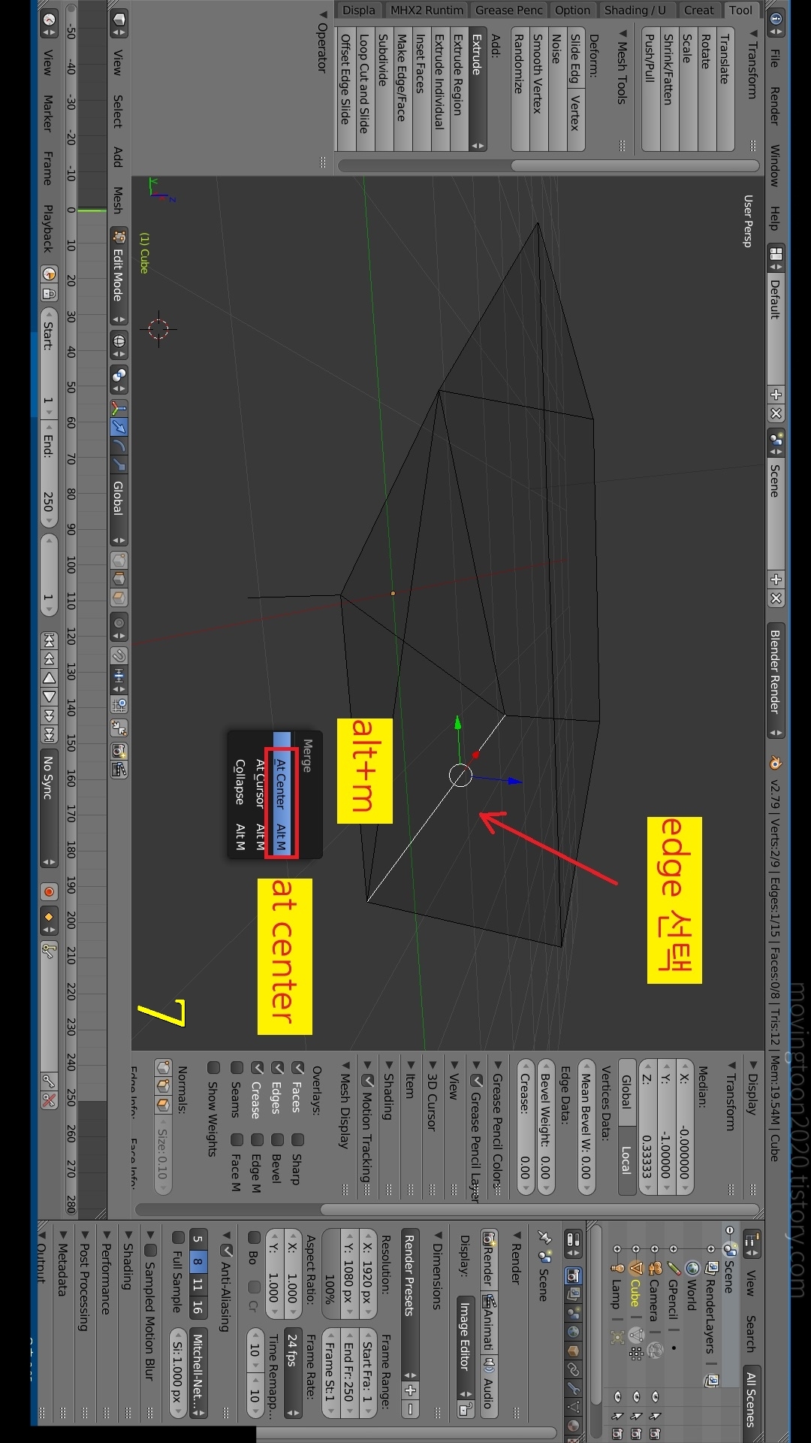
Task: Click the Smooth Vertex button
Action: [538, 90]
